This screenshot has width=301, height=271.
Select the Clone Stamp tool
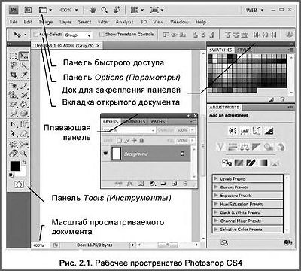coord(14,95)
